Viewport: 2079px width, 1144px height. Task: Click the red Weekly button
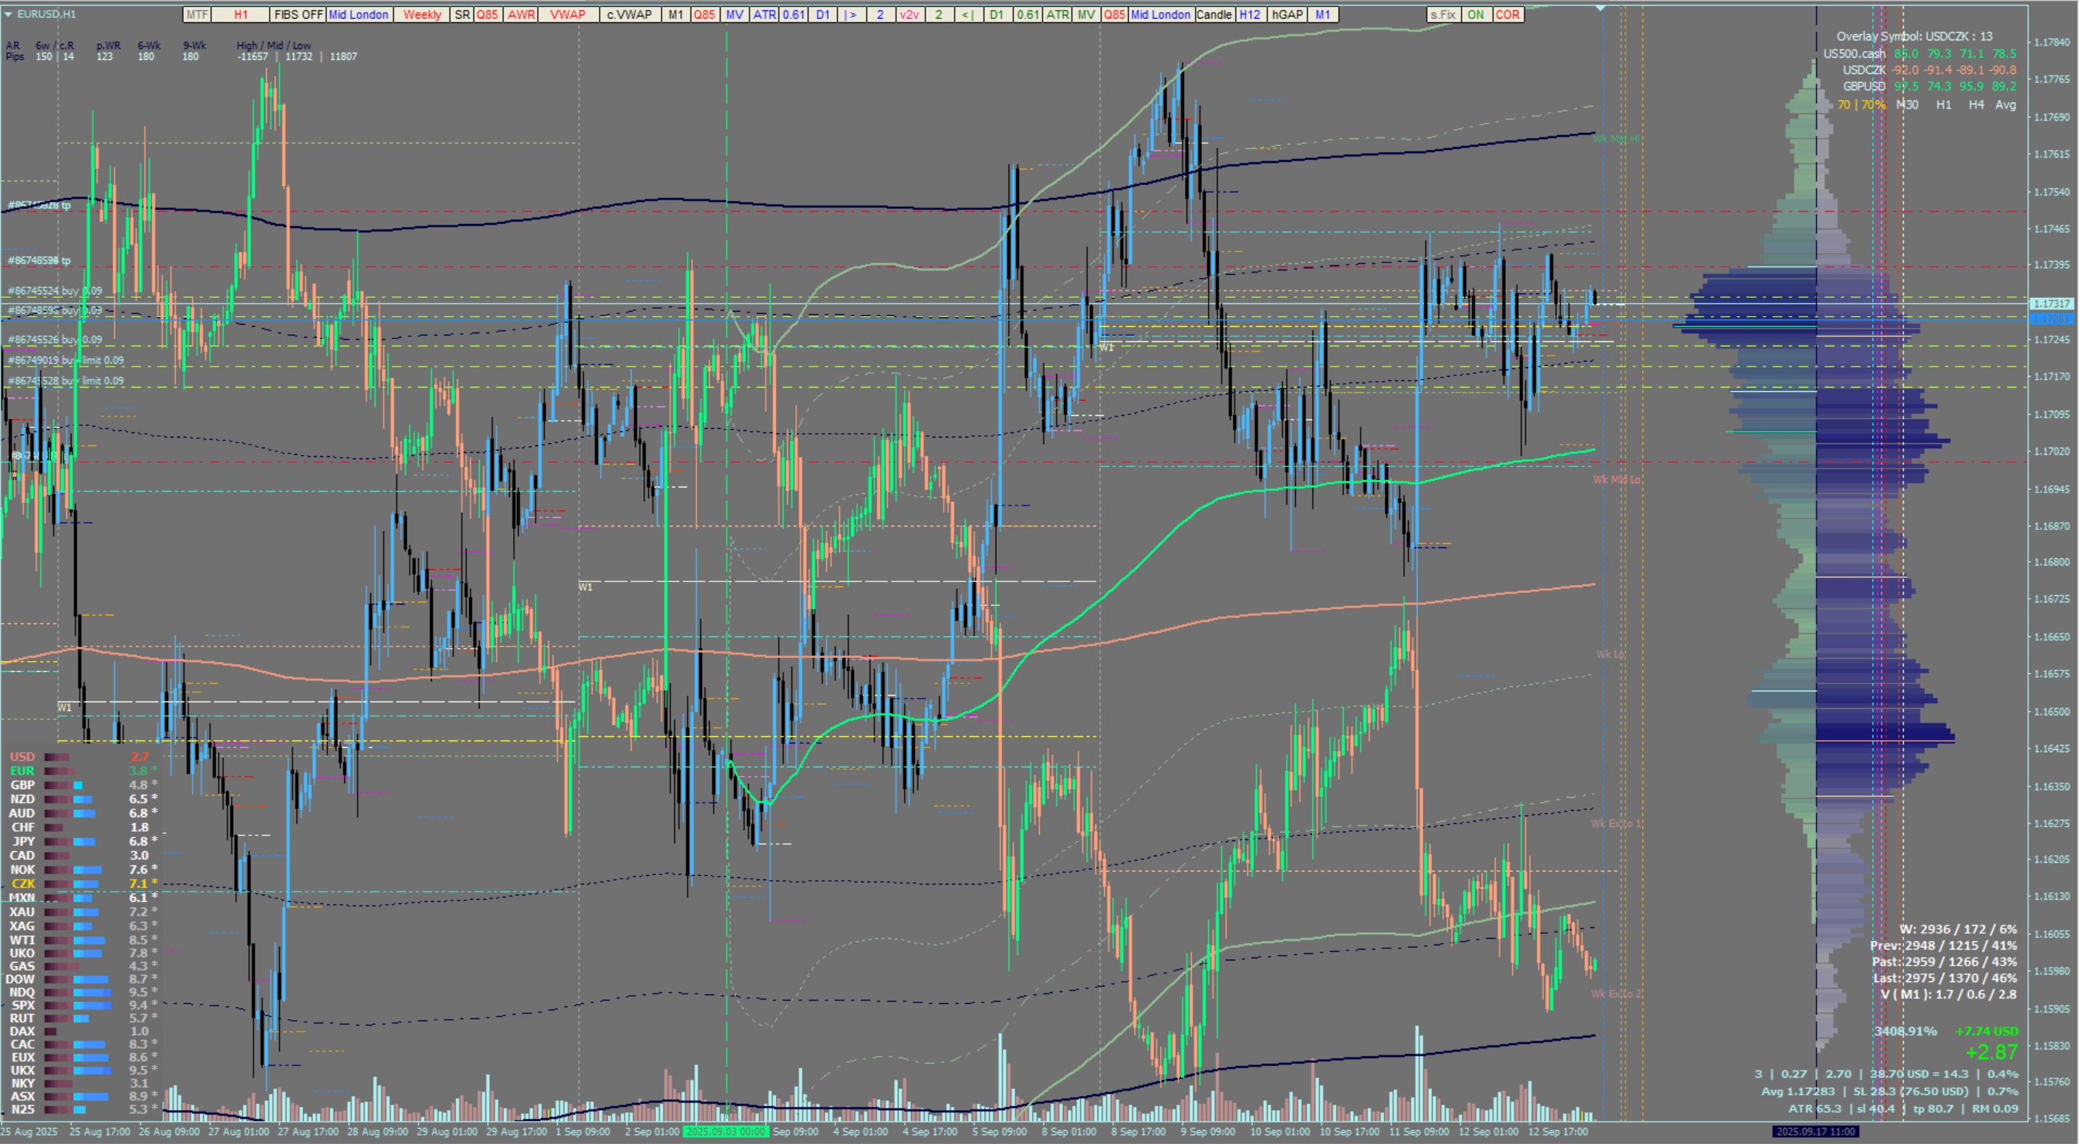(x=422, y=14)
